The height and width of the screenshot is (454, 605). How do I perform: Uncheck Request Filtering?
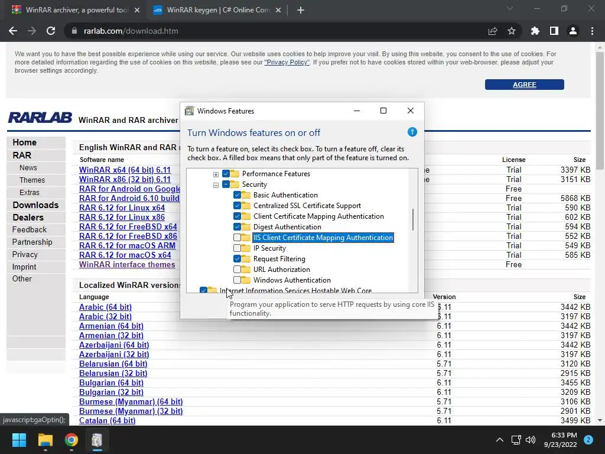tap(238, 259)
